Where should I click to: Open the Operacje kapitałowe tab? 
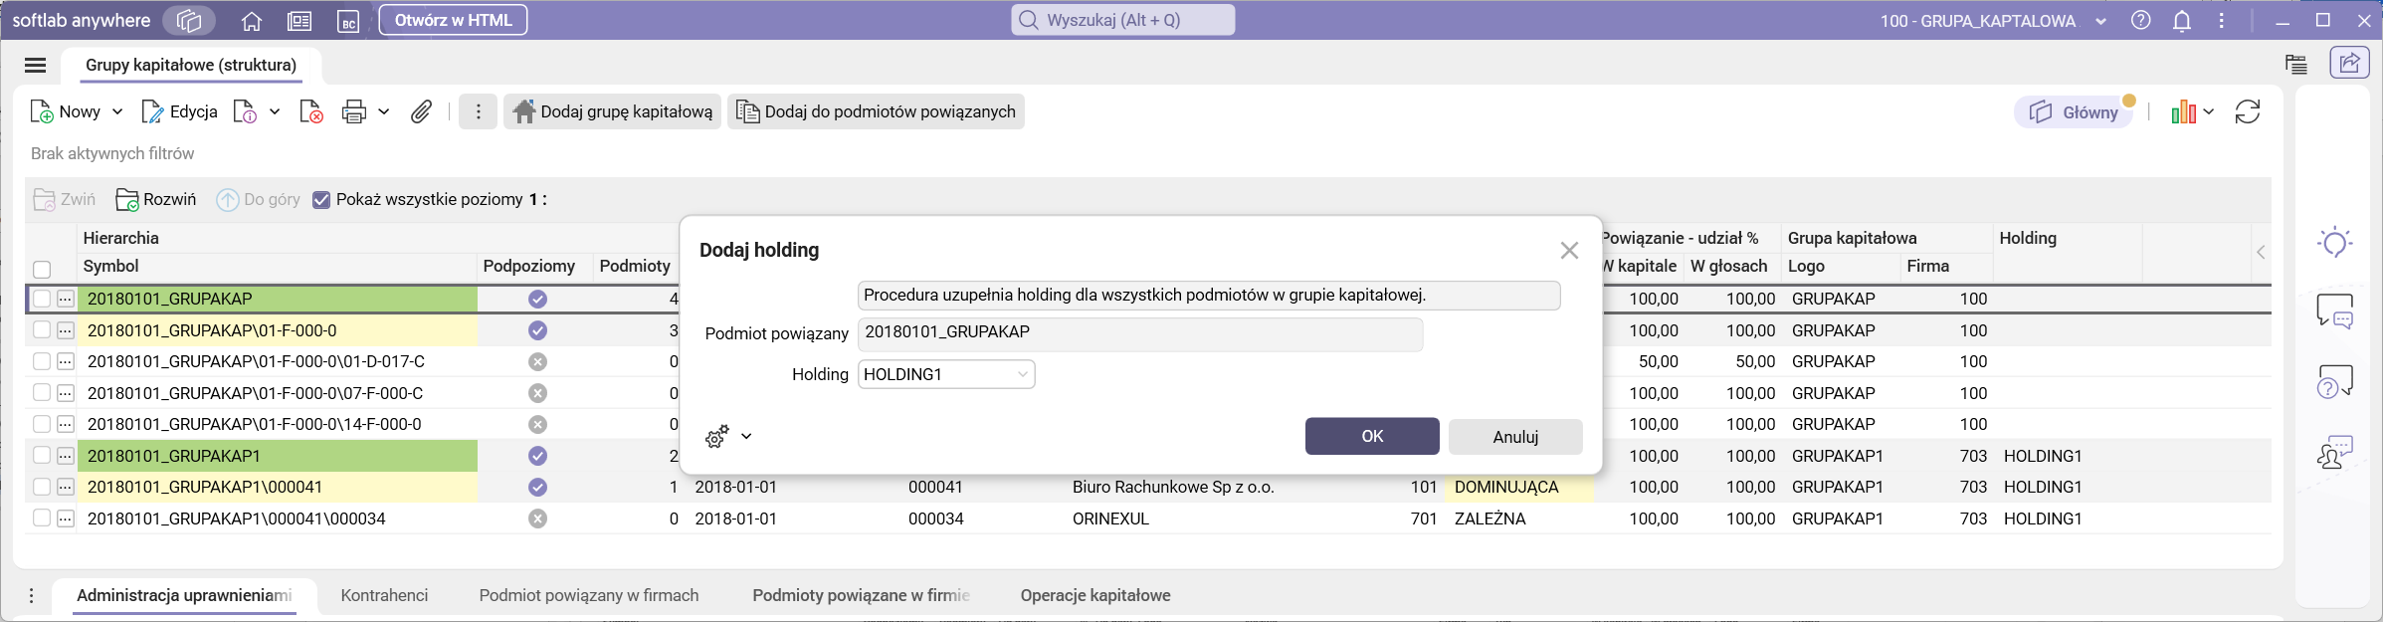tap(1095, 595)
